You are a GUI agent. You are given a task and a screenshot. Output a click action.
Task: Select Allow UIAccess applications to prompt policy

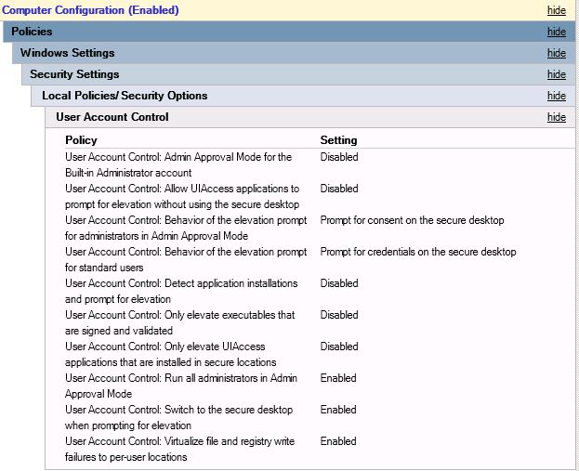coord(182,196)
